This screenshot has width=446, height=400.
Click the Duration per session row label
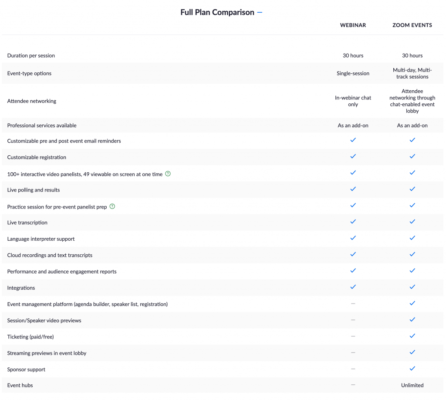coord(31,55)
